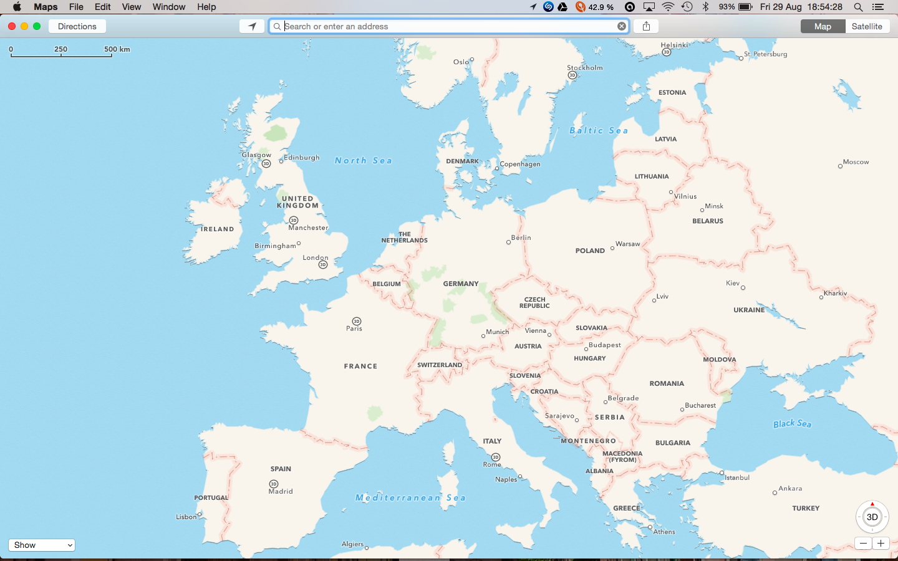The height and width of the screenshot is (561, 898).
Task: Open the share sheet icon
Action: point(646,26)
